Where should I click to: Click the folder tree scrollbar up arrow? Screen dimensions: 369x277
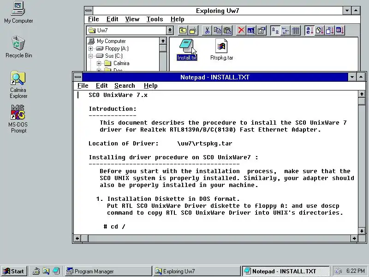(163, 41)
